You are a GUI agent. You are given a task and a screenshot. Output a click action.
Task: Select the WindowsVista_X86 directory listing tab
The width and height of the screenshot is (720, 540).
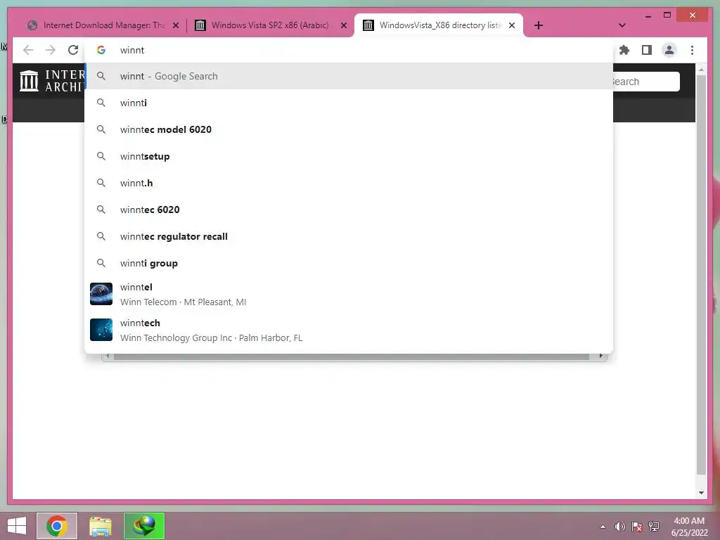coord(439,25)
